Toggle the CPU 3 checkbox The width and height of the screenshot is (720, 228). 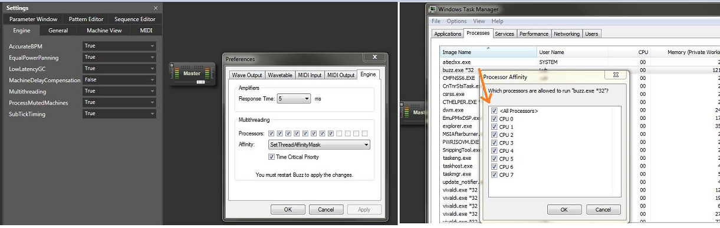pyautogui.click(x=494, y=143)
